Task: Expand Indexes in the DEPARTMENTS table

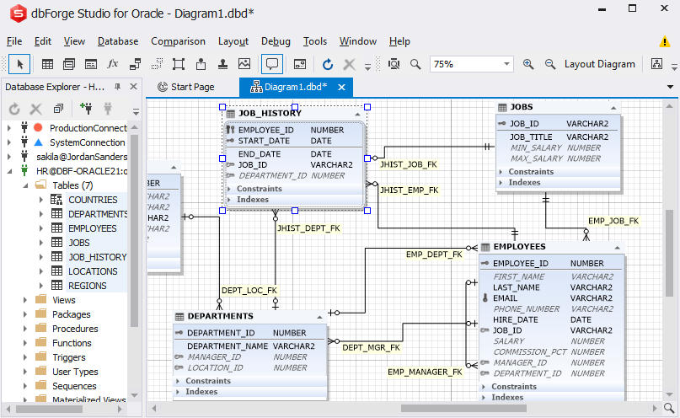Action: coord(178,392)
